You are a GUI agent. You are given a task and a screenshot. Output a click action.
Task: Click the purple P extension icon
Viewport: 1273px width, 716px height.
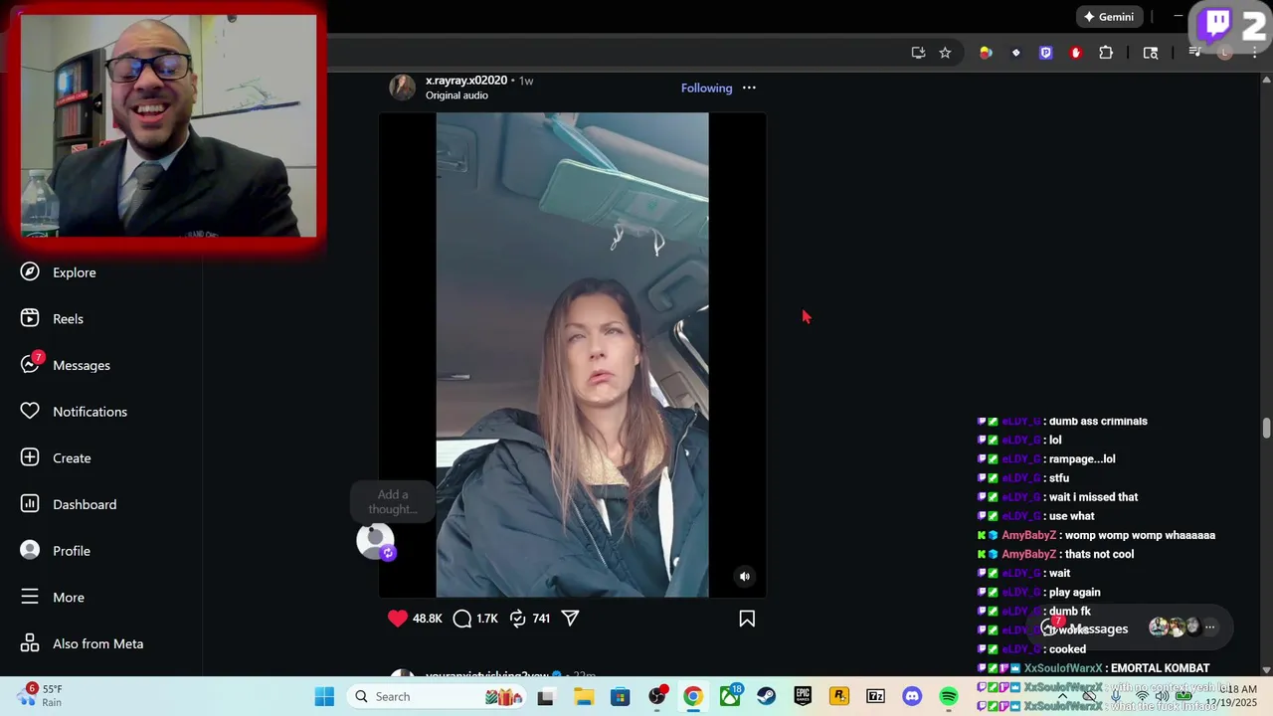(1045, 53)
